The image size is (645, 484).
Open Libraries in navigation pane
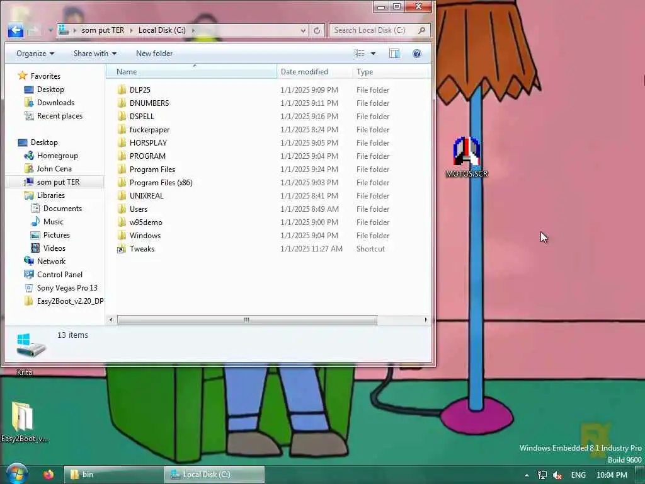[x=45, y=195]
